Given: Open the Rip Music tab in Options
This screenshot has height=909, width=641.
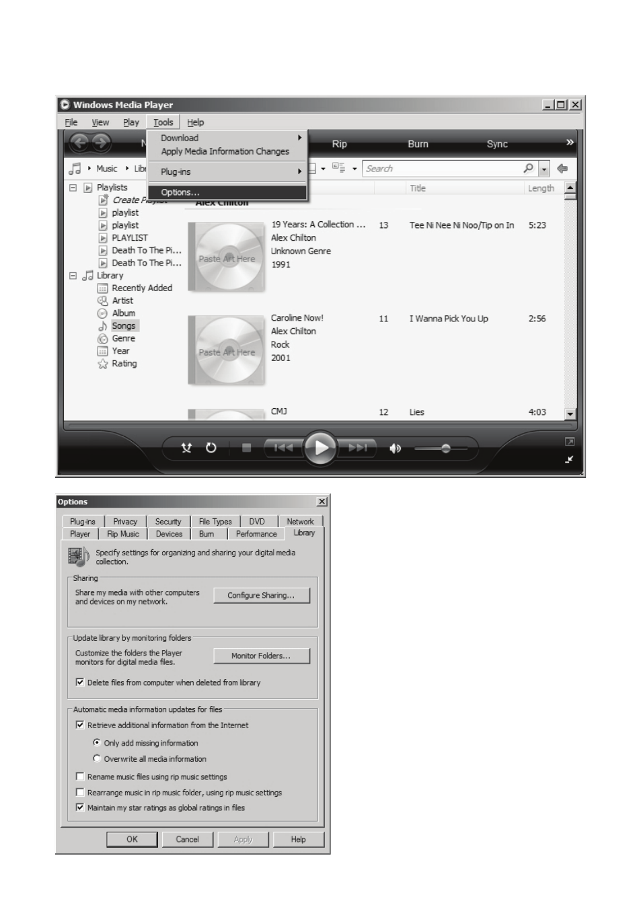Looking at the screenshot, I should point(123,534).
